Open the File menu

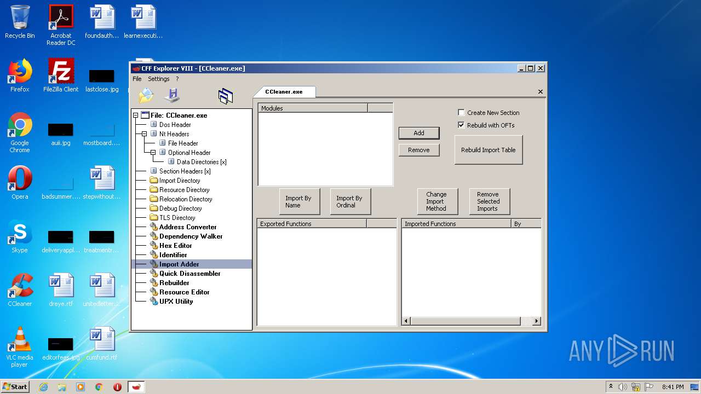pos(137,79)
